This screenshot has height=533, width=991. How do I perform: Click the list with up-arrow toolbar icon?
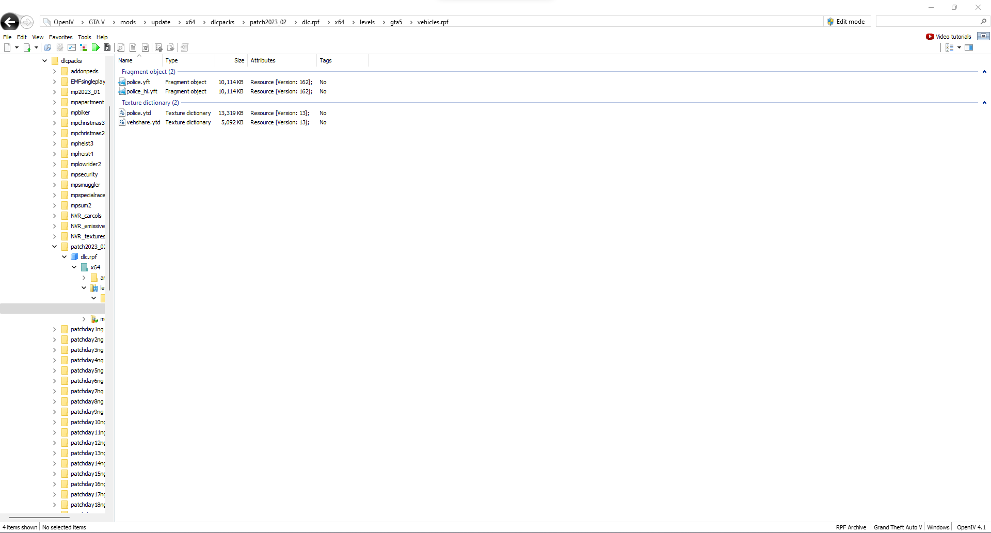158,47
